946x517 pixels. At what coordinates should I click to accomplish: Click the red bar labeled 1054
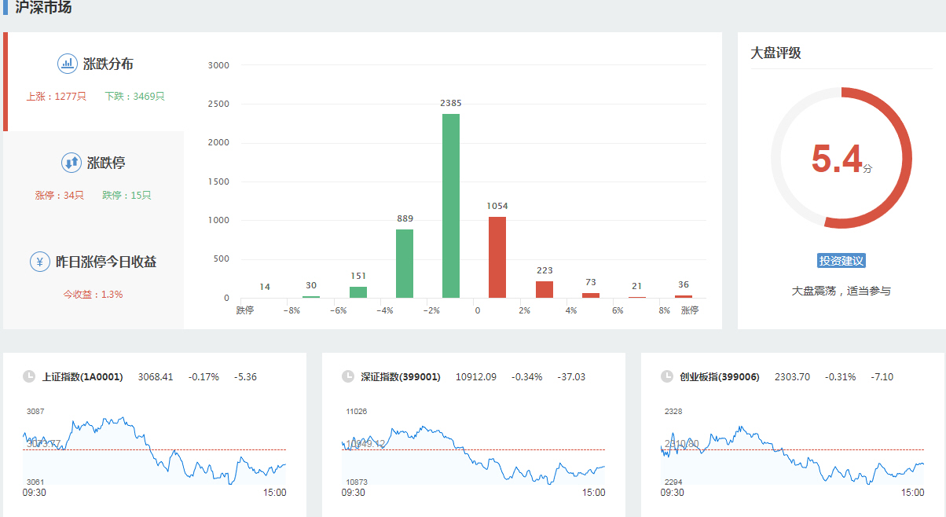click(497, 257)
